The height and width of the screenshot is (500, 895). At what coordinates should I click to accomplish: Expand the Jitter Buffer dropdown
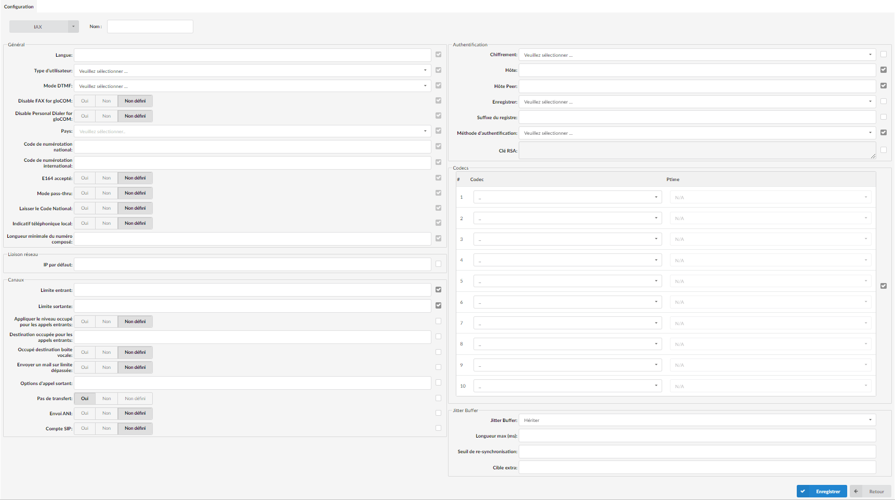pos(697,420)
